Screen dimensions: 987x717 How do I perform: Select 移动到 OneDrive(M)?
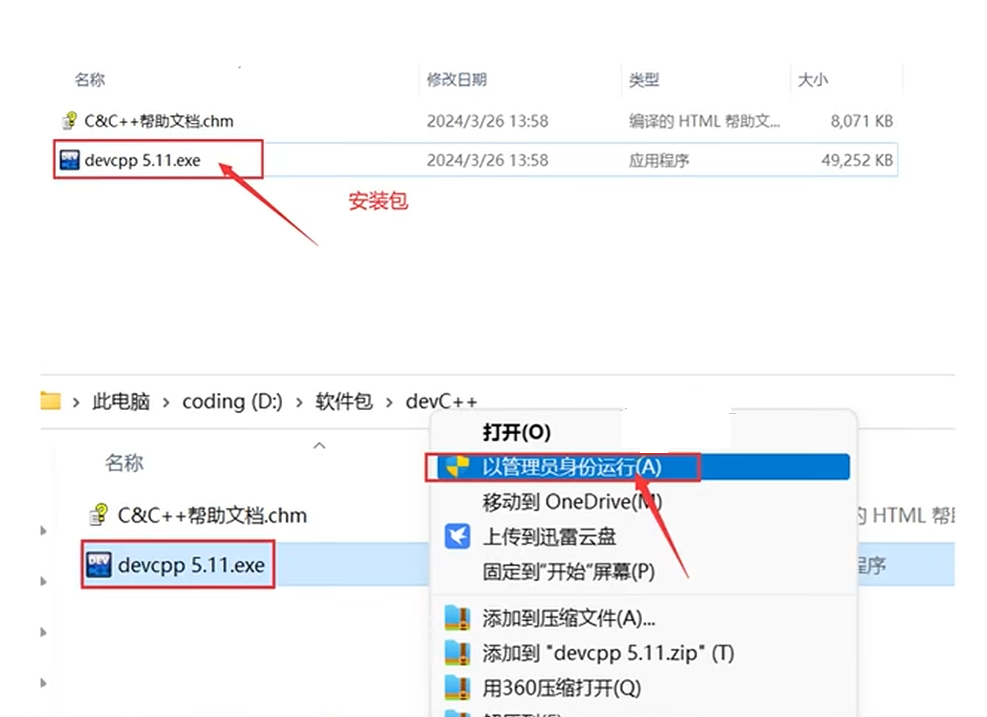(x=571, y=502)
